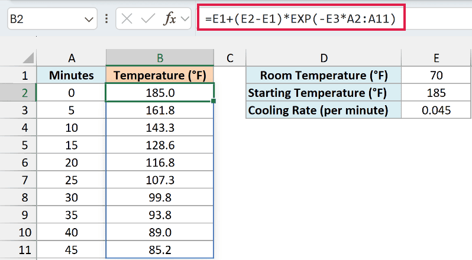
Task: Select column A header
Action: tap(72, 58)
